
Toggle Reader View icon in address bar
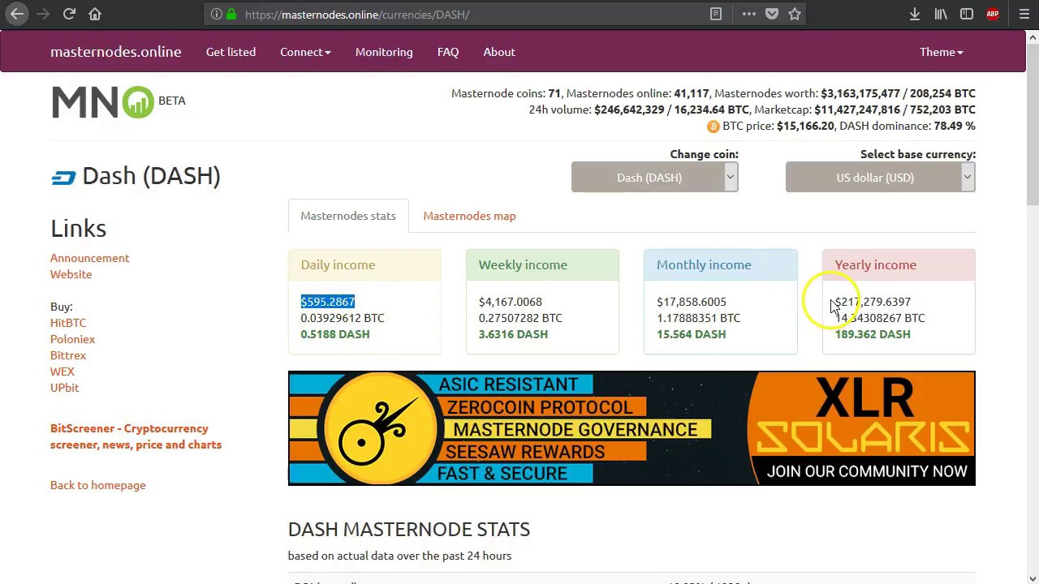[716, 14]
